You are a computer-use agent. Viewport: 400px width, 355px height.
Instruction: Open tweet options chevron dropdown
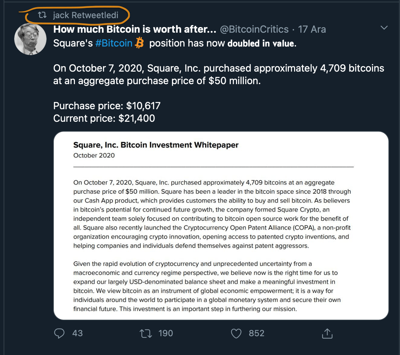coord(384,28)
